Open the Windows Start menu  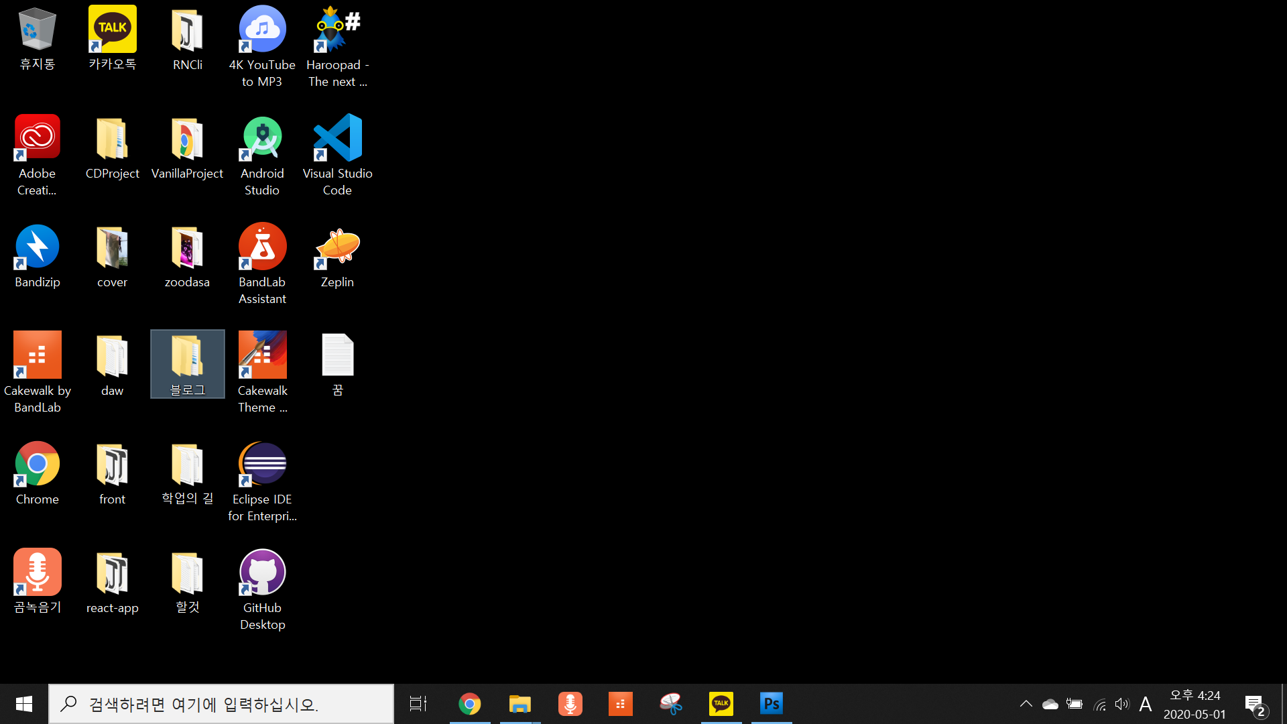[x=24, y=704]
